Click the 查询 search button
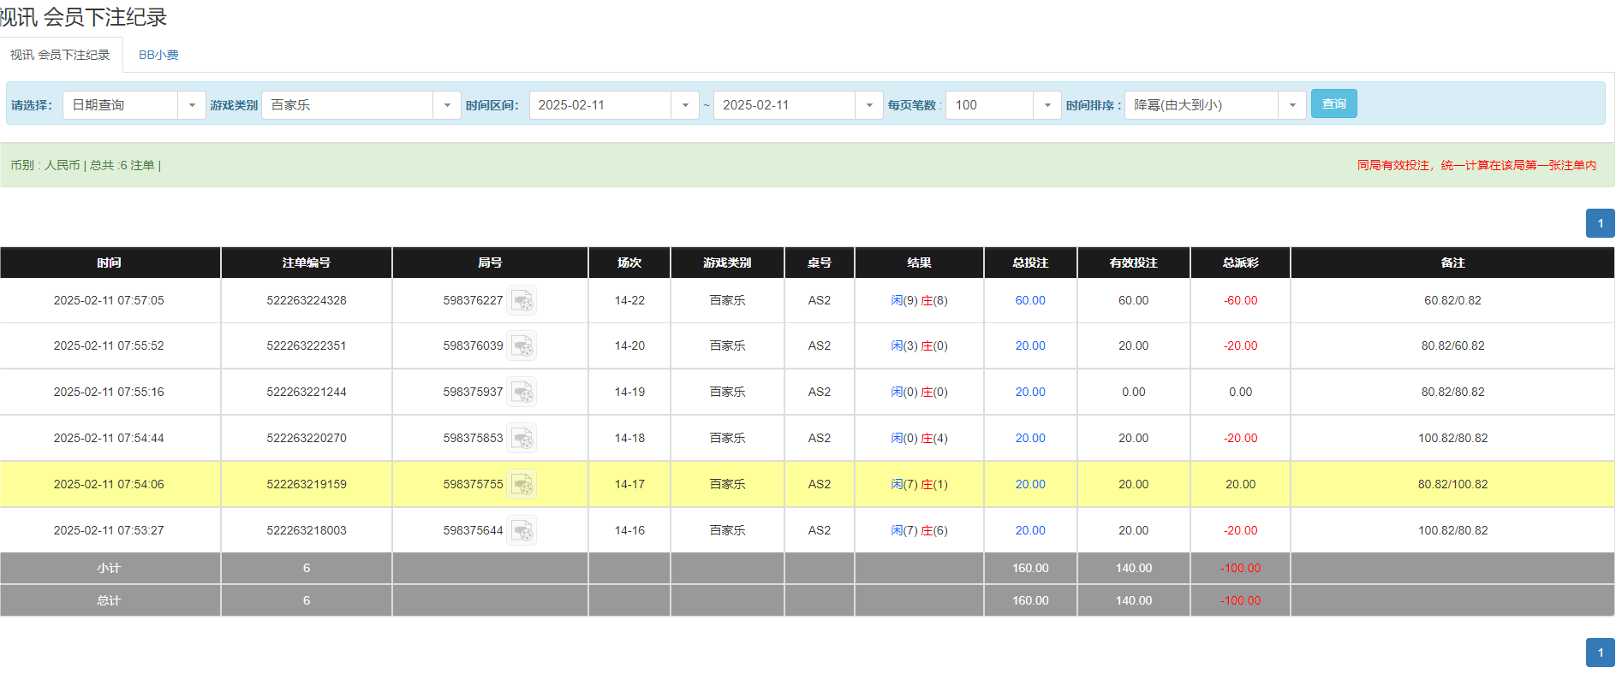This screenshot has height=679, width=1622. click(x=1333, y=104)
